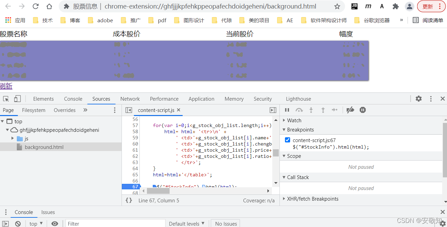447x227 pixels.
Task: Open the Performance tab
Action: click(x=164, y=99)
